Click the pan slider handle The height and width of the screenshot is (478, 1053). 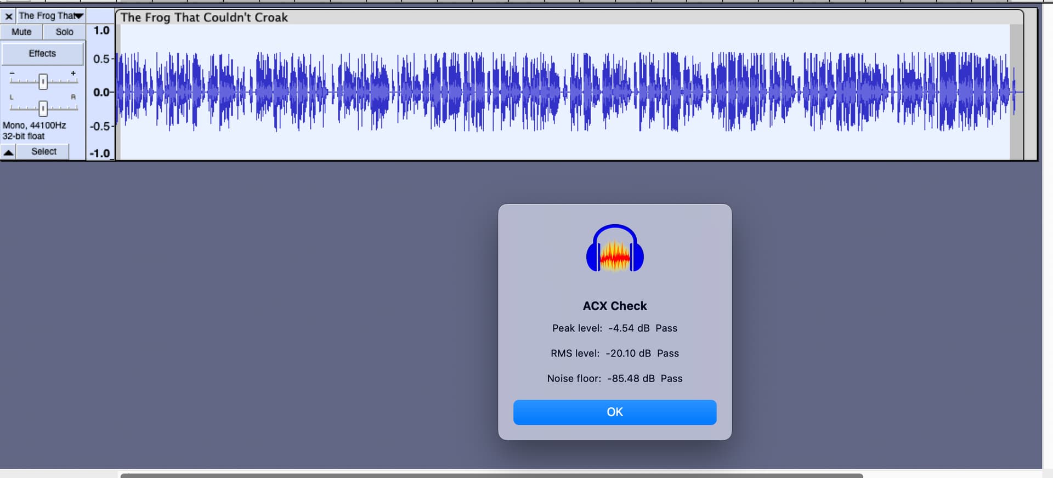click(x=43, y=108)
